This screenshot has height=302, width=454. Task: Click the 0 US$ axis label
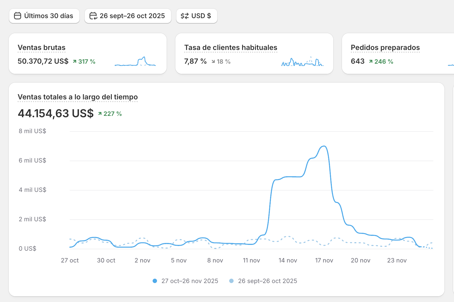click(x=27, y=248)
